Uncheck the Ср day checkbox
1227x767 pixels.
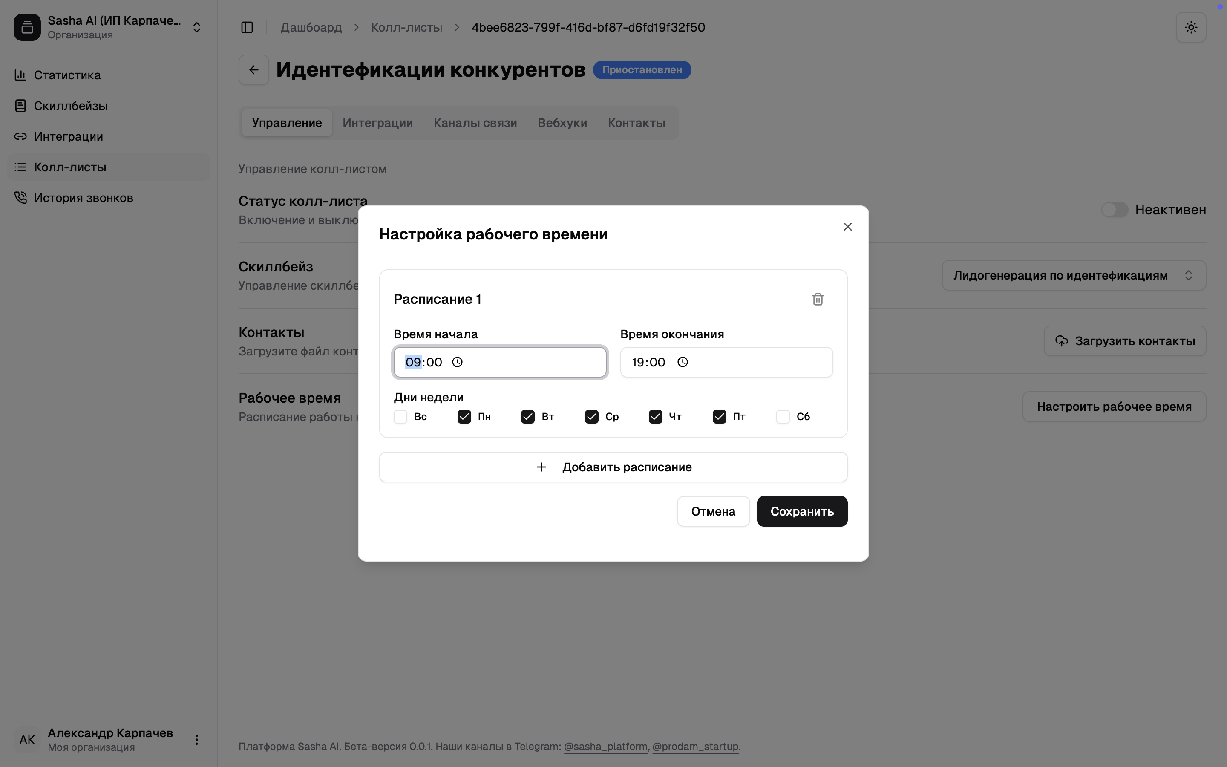[591, 416]
